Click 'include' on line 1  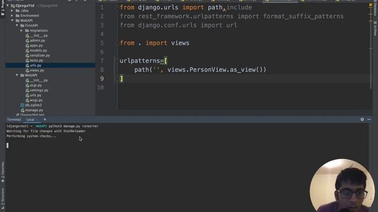[239, 8]
